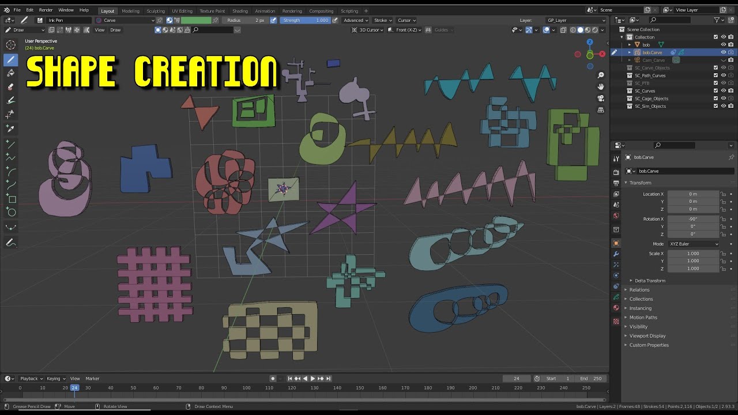The width and height of the screenshot is (738, 415).
Task: Switch to the Shading workspace tab
Action: 240,11
